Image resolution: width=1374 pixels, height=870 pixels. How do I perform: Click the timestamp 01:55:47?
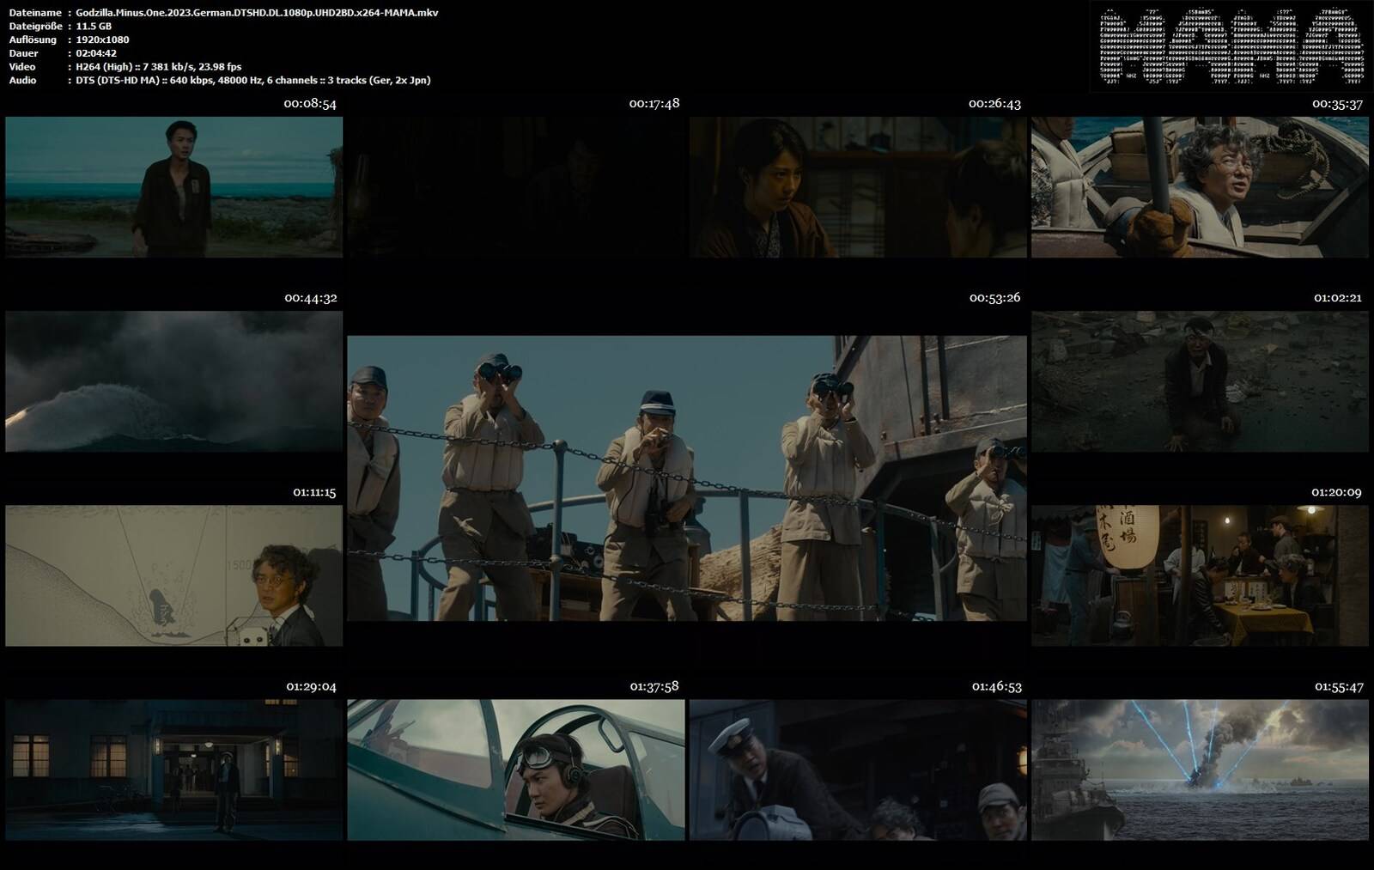click(x=1340, y=687)
